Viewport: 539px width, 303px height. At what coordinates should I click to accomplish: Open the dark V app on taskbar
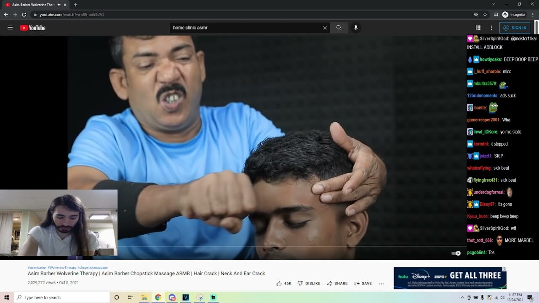(186, 298)
